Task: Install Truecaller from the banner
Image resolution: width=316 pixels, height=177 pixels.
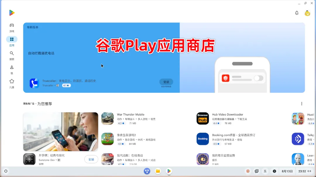Action: (166, 82)
